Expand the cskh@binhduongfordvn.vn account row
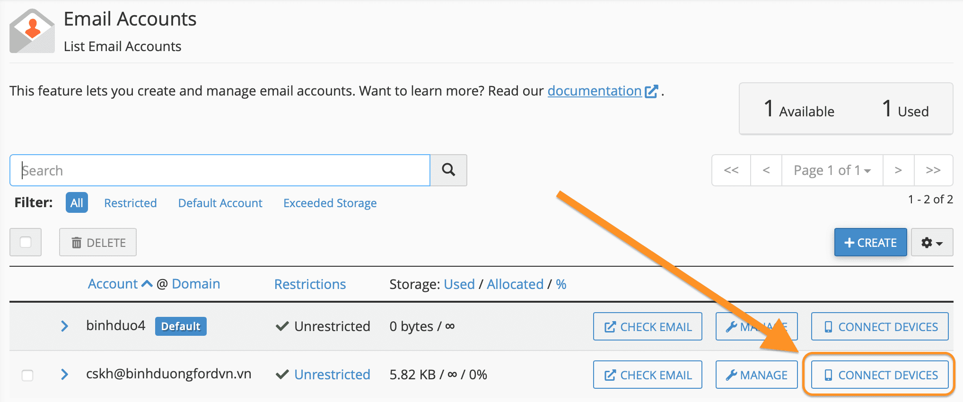The height and width of the screenshot is (402, 963). pos(65,375)
